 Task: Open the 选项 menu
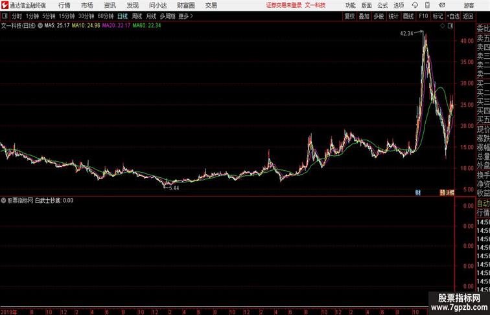tap(399, 5)
